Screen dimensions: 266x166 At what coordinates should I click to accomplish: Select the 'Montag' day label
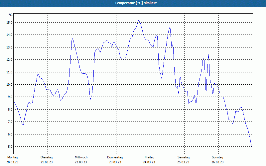(x=12, y=157)
